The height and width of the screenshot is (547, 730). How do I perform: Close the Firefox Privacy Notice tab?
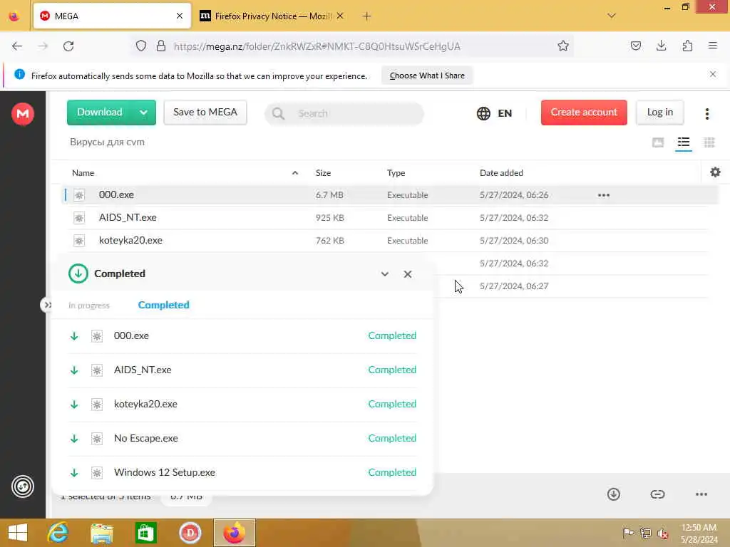click(340, 16)
